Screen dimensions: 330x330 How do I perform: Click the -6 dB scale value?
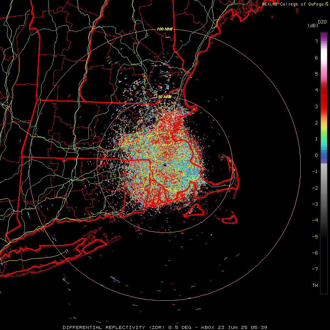315,253
